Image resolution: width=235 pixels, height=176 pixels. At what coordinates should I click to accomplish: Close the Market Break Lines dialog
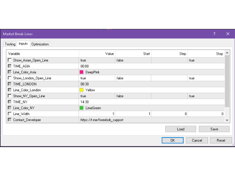coord(228,34)
